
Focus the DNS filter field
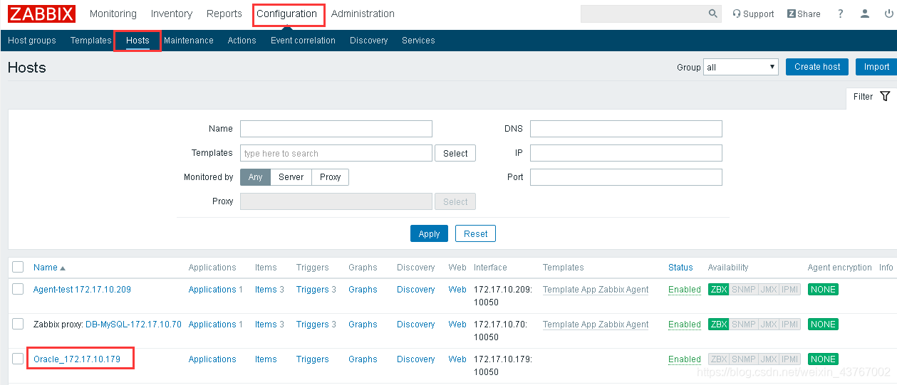(x=626, y=129)
